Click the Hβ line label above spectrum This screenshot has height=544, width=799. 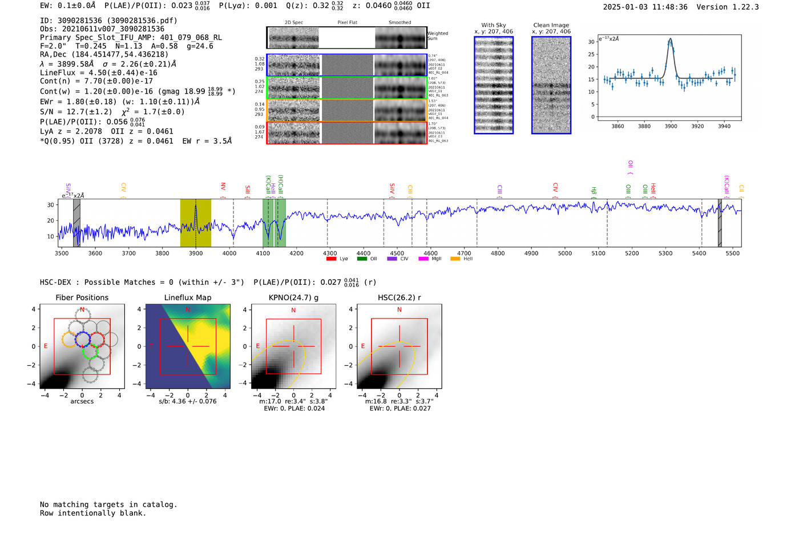pos(594,191)
